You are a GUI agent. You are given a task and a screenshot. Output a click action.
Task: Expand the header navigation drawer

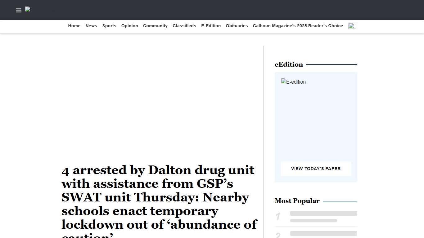[x=19, y=10]
